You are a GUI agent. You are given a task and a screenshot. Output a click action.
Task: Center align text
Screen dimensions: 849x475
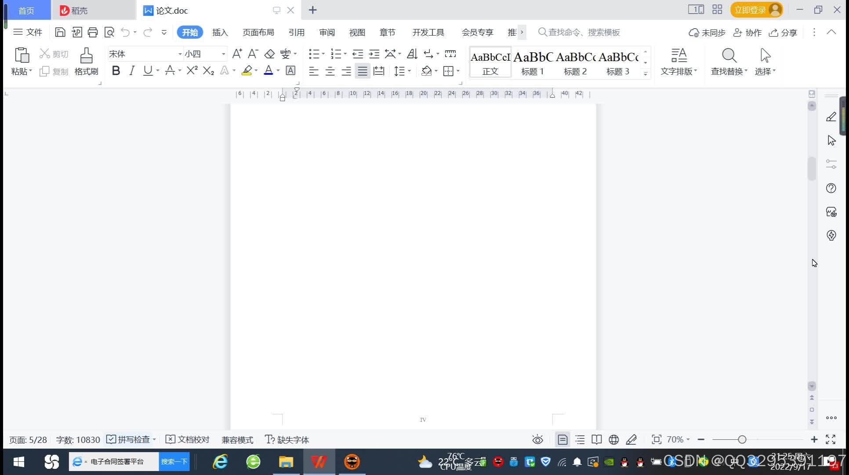[330, 71]
